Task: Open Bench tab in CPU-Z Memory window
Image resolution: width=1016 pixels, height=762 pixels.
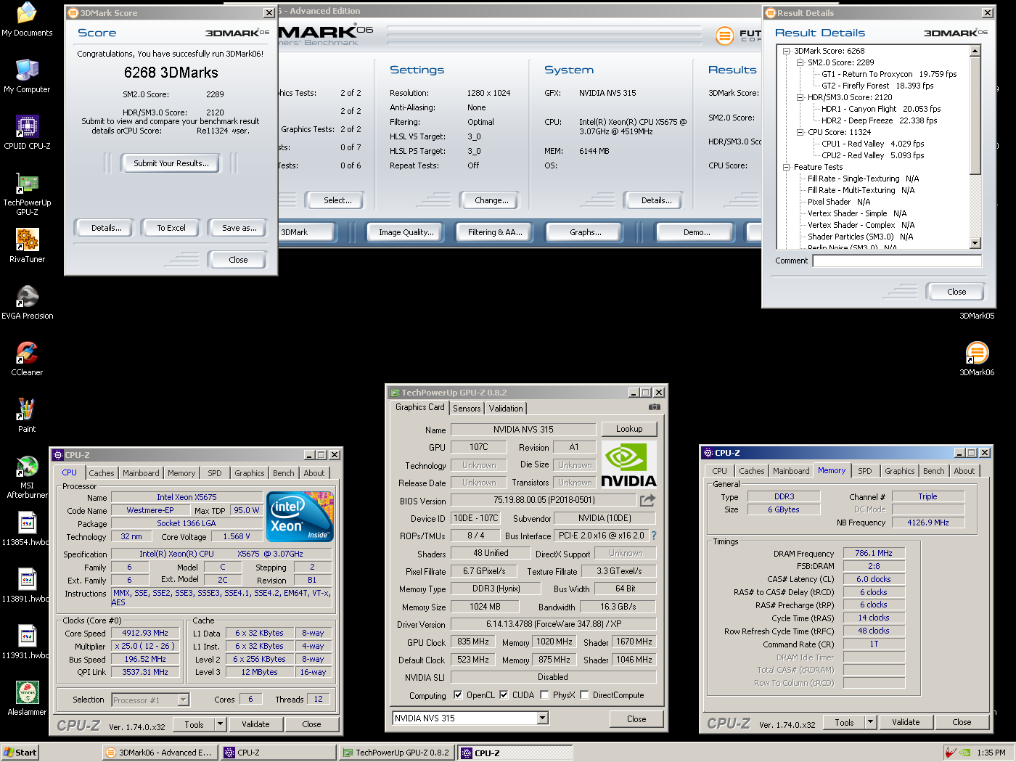Action: pyautogui.click(x=934, y=471)
